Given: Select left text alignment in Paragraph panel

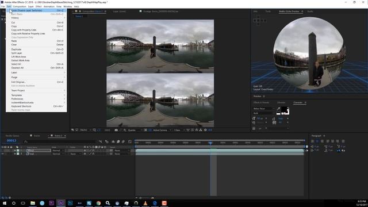Looking at the screenshot, I should pos(312,141).
